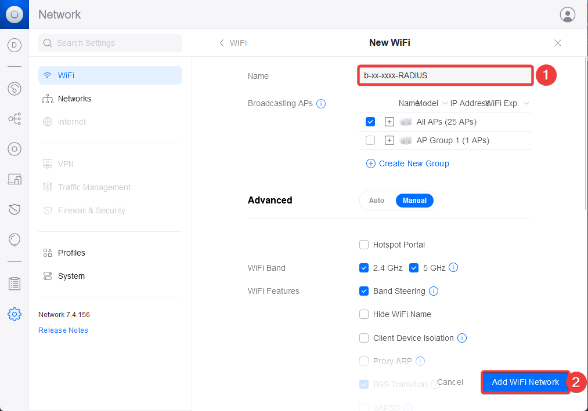Click the Profiles shapes icon

[47, 253]
